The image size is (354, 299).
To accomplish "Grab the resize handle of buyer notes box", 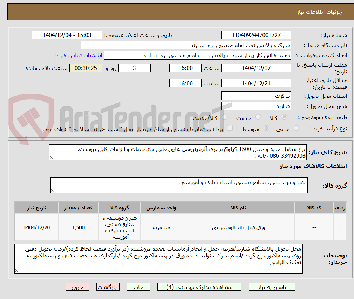I will tap(17, 271).
